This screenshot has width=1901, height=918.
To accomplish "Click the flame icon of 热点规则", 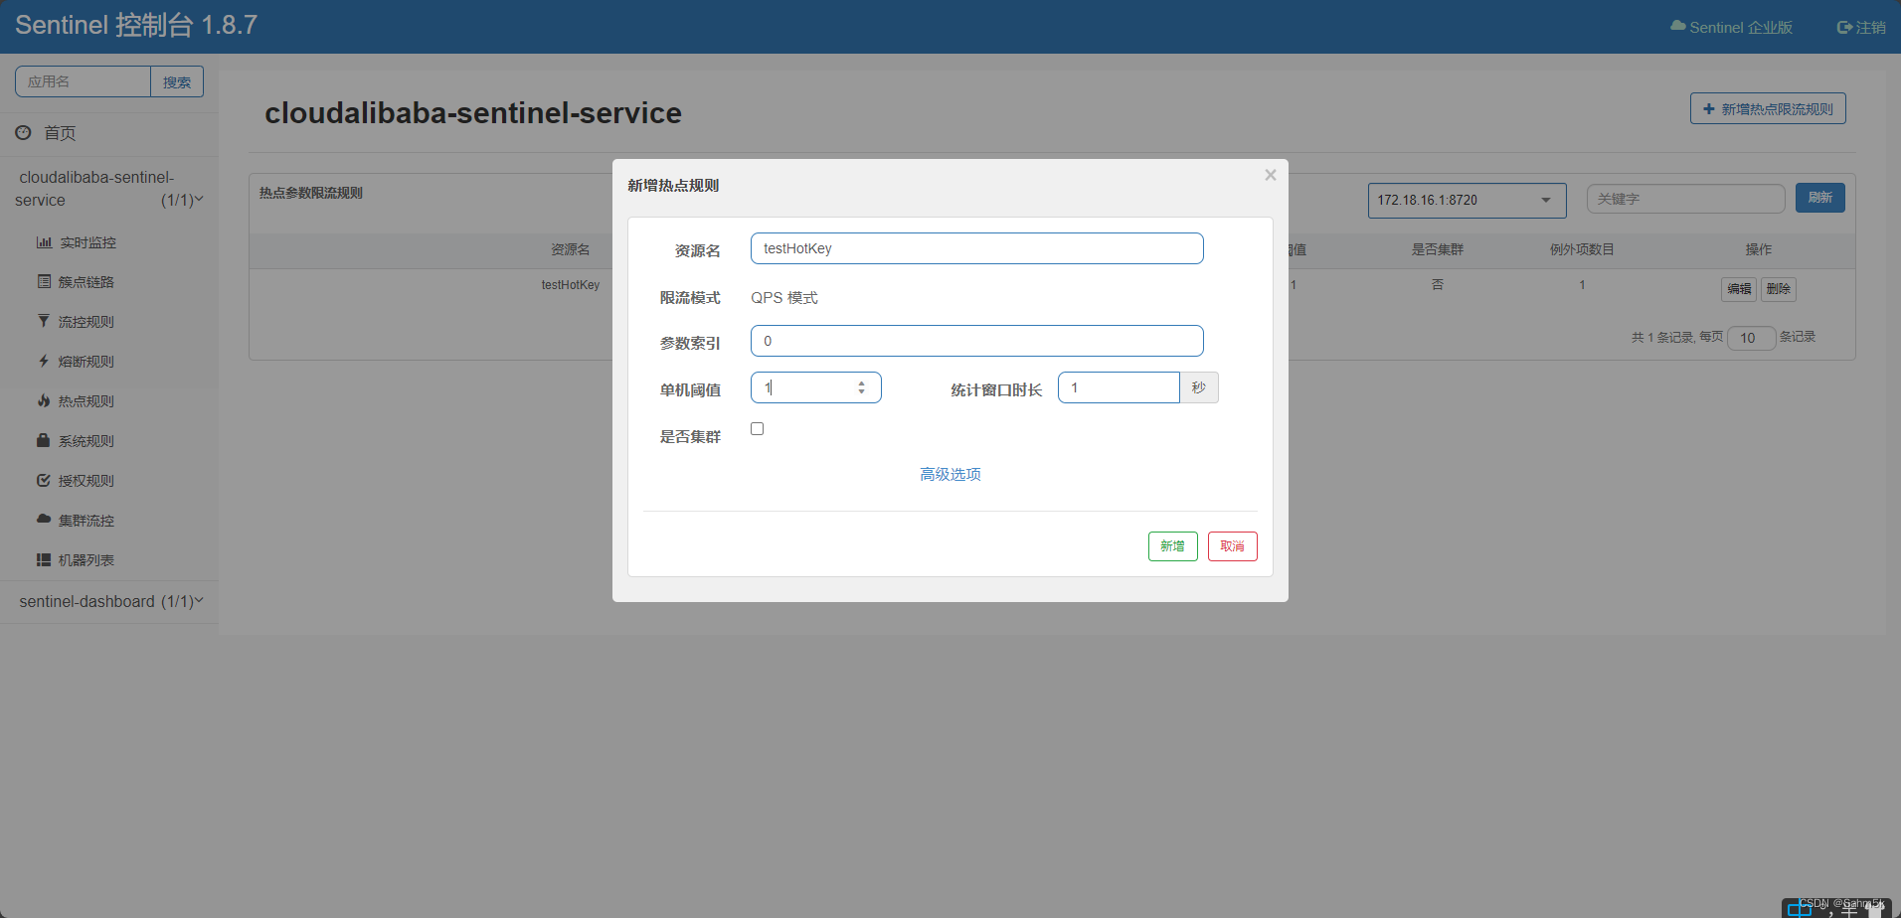I will coord(44,401).
